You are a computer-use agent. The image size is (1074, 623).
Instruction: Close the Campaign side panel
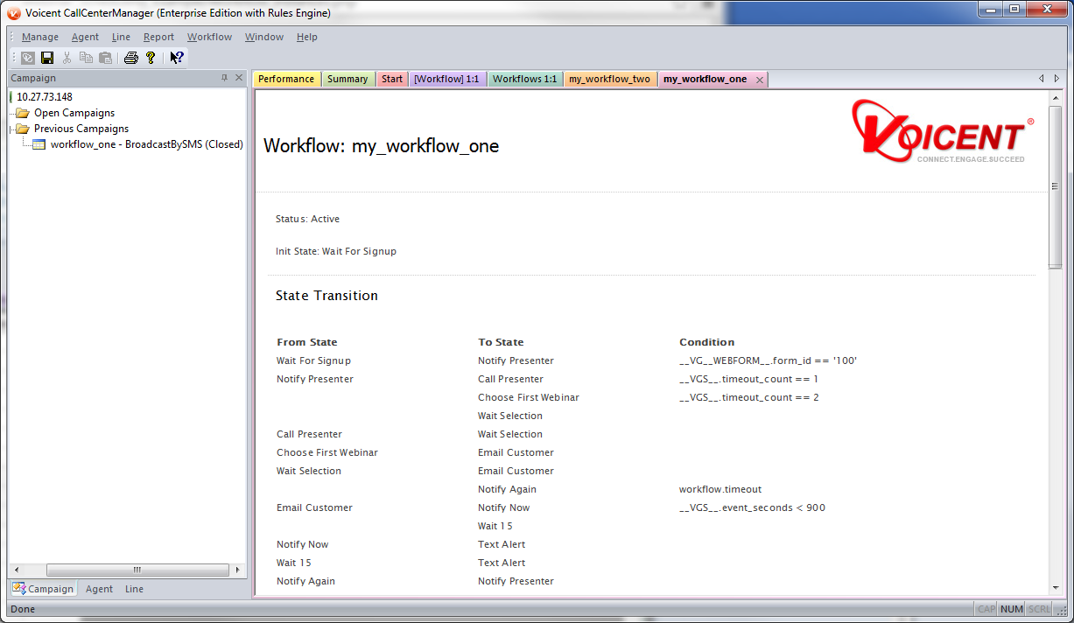pyautogui.click(x=239, y=78)
